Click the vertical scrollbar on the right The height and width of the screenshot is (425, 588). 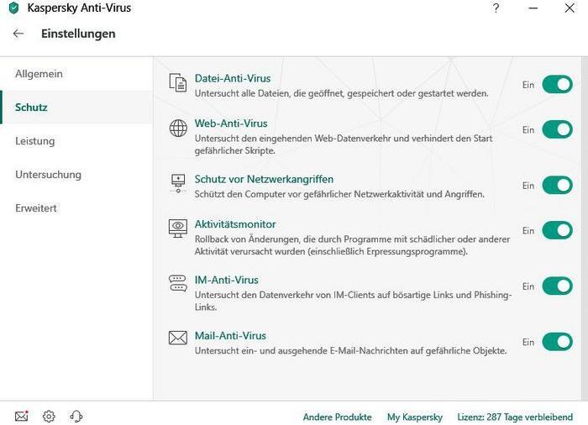coord(585,228)
